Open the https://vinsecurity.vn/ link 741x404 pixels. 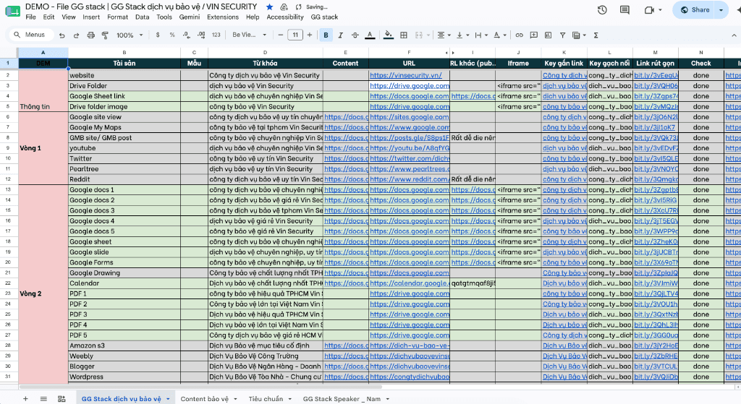click(x=405, y=75)
